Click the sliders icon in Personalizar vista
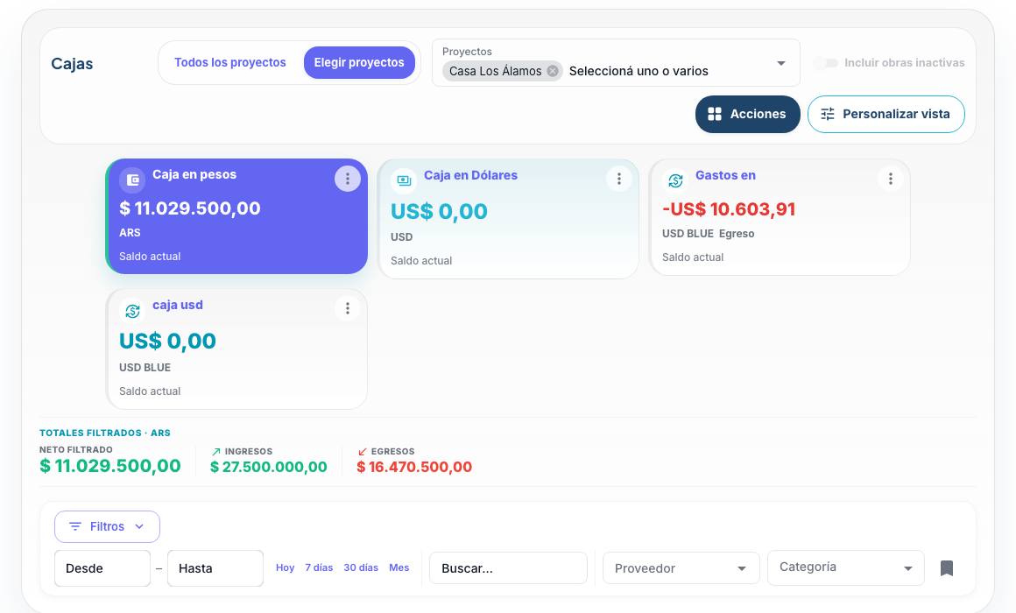1016x613 pixels. pos(828,114)
